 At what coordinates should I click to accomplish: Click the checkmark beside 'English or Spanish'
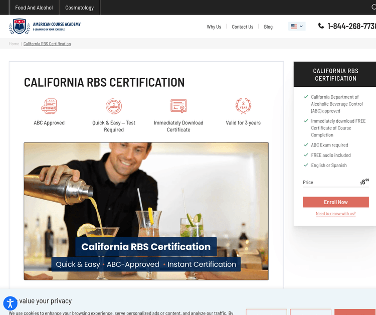click(x=306, y=165)
